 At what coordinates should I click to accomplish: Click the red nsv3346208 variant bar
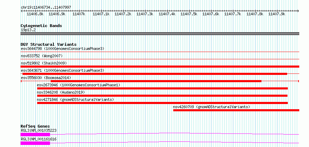coord(162,96)
